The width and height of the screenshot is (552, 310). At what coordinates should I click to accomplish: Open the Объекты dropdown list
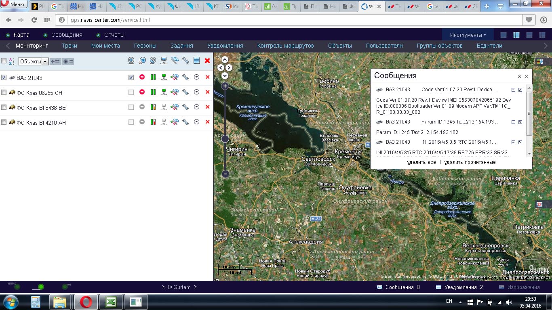45,61
